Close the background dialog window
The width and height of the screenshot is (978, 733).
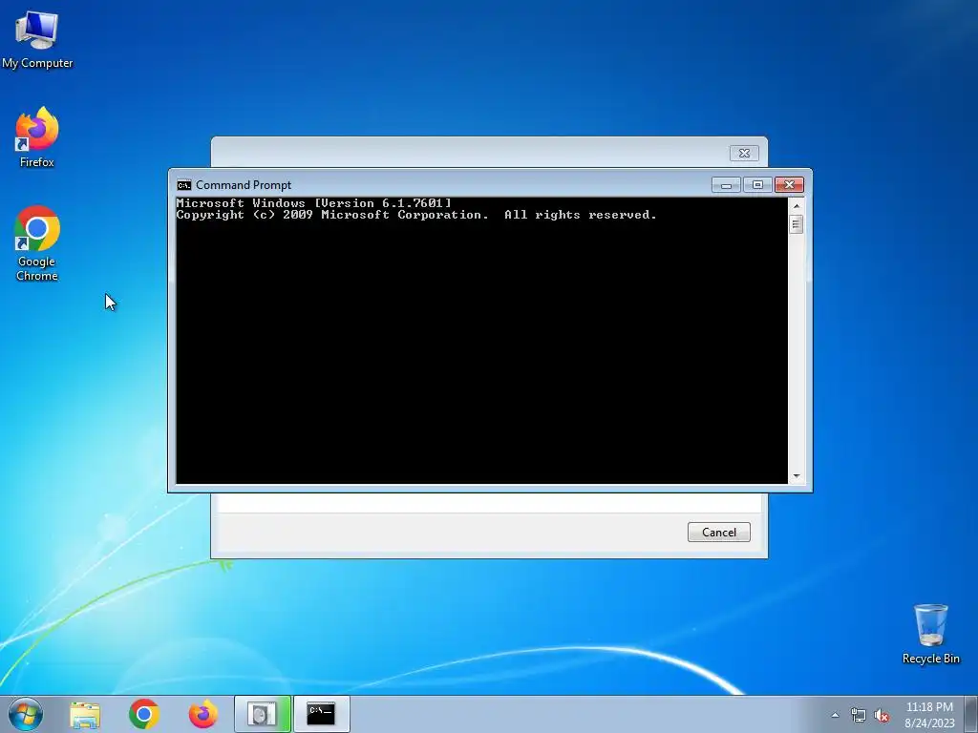click(744, 153)
